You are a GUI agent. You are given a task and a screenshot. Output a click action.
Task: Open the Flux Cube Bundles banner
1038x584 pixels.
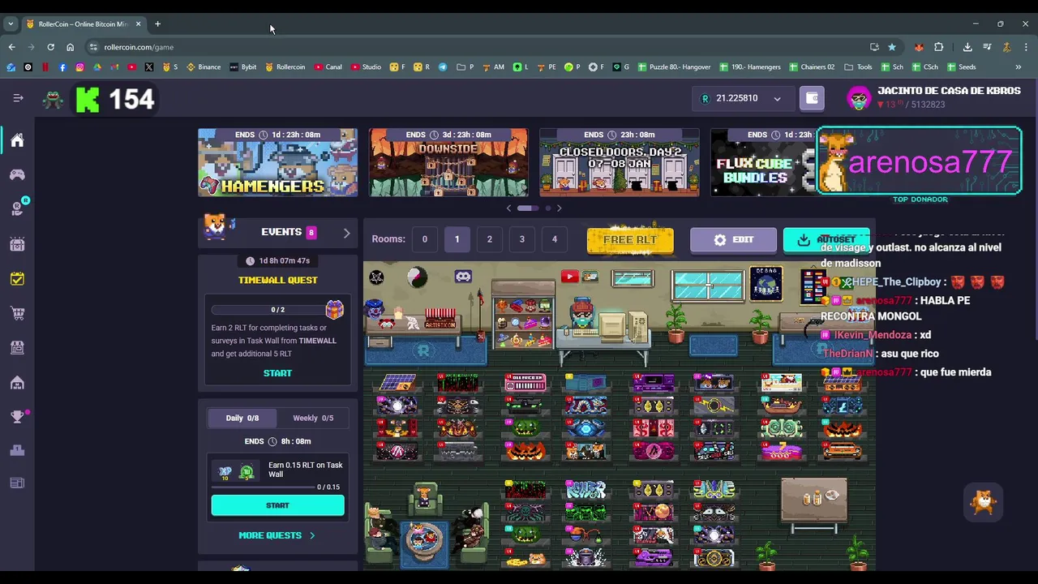click(762, 162)
